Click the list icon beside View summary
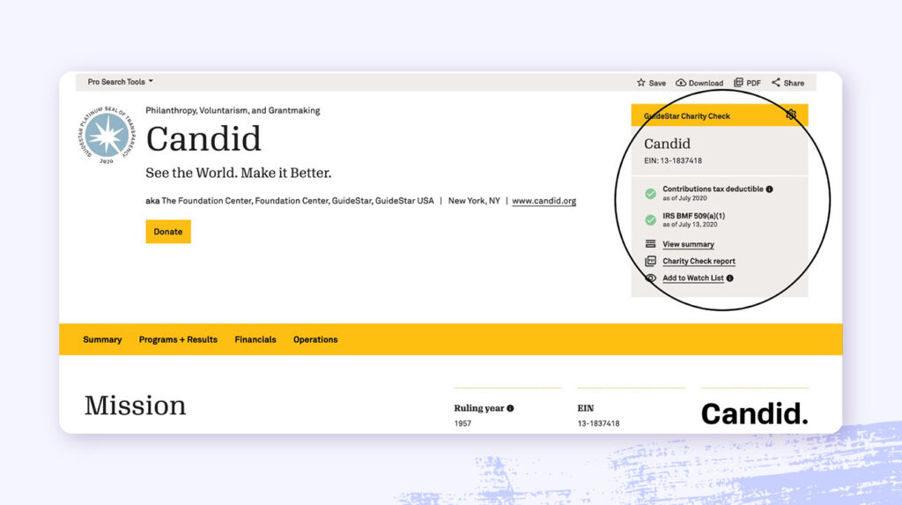This screenshot has width=902, height=505. (650, 244)
